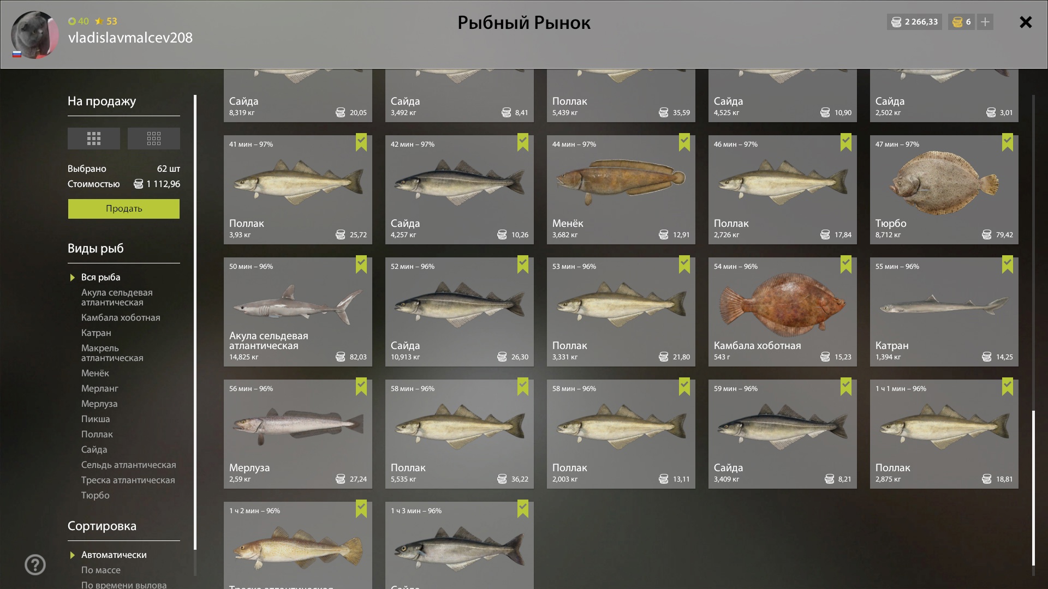The height and width of the screenshot is (589, 1048).
Task: Click the gold coins balance icon
Action: tap(957, 22)
